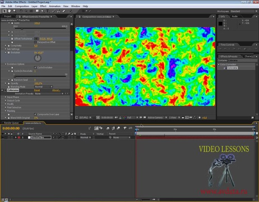
Task: Toggle the Evolution stopwatch
Action: click(x=9, y=52)
